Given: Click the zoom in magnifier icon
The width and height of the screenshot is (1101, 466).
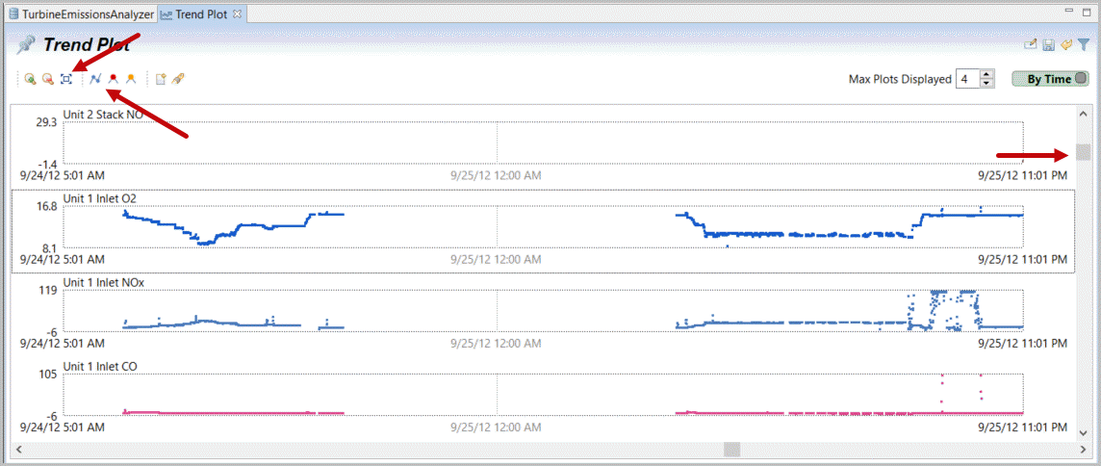Looking at the screenshot, I should point(31,79).
